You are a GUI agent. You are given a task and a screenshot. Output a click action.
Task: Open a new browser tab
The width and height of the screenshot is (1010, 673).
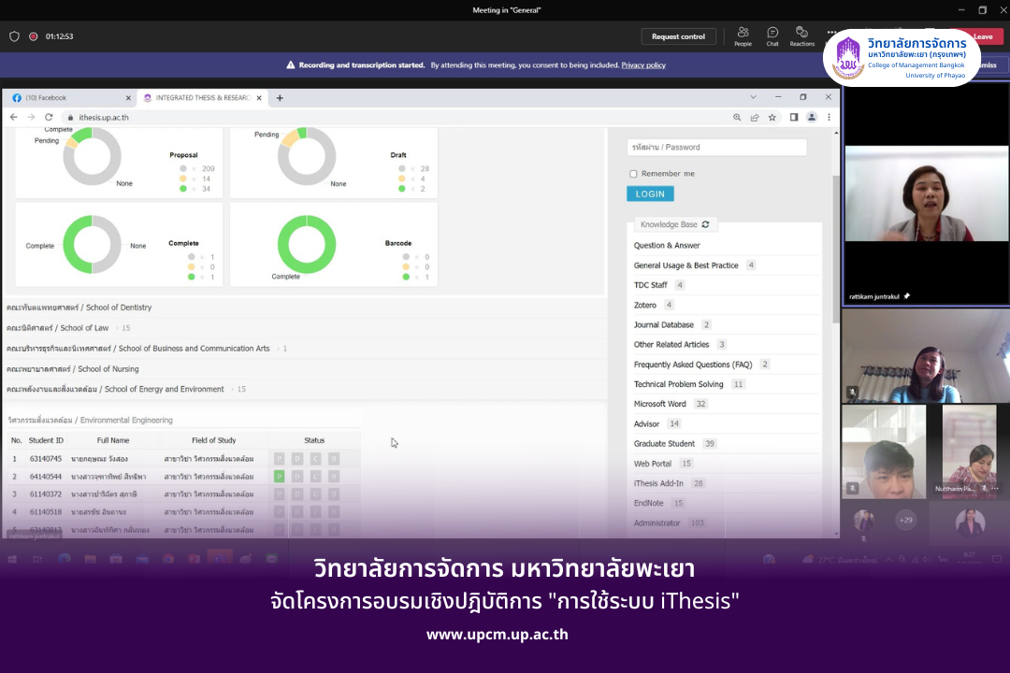(x=280, y=98)
